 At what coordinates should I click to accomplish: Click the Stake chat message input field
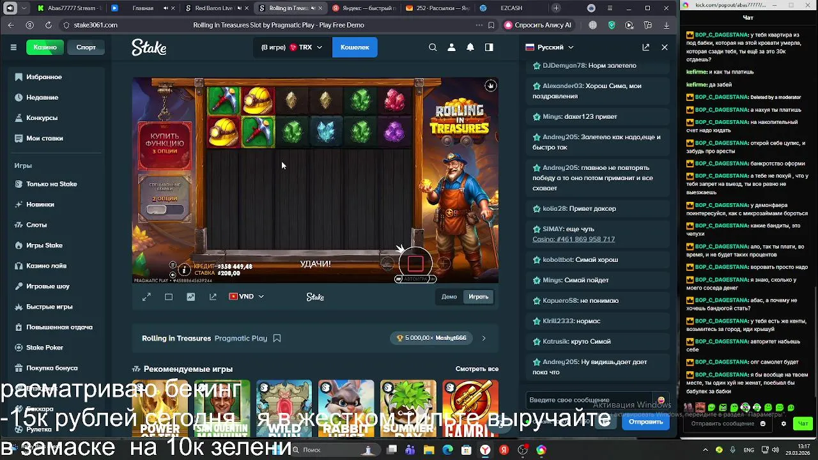590,401
